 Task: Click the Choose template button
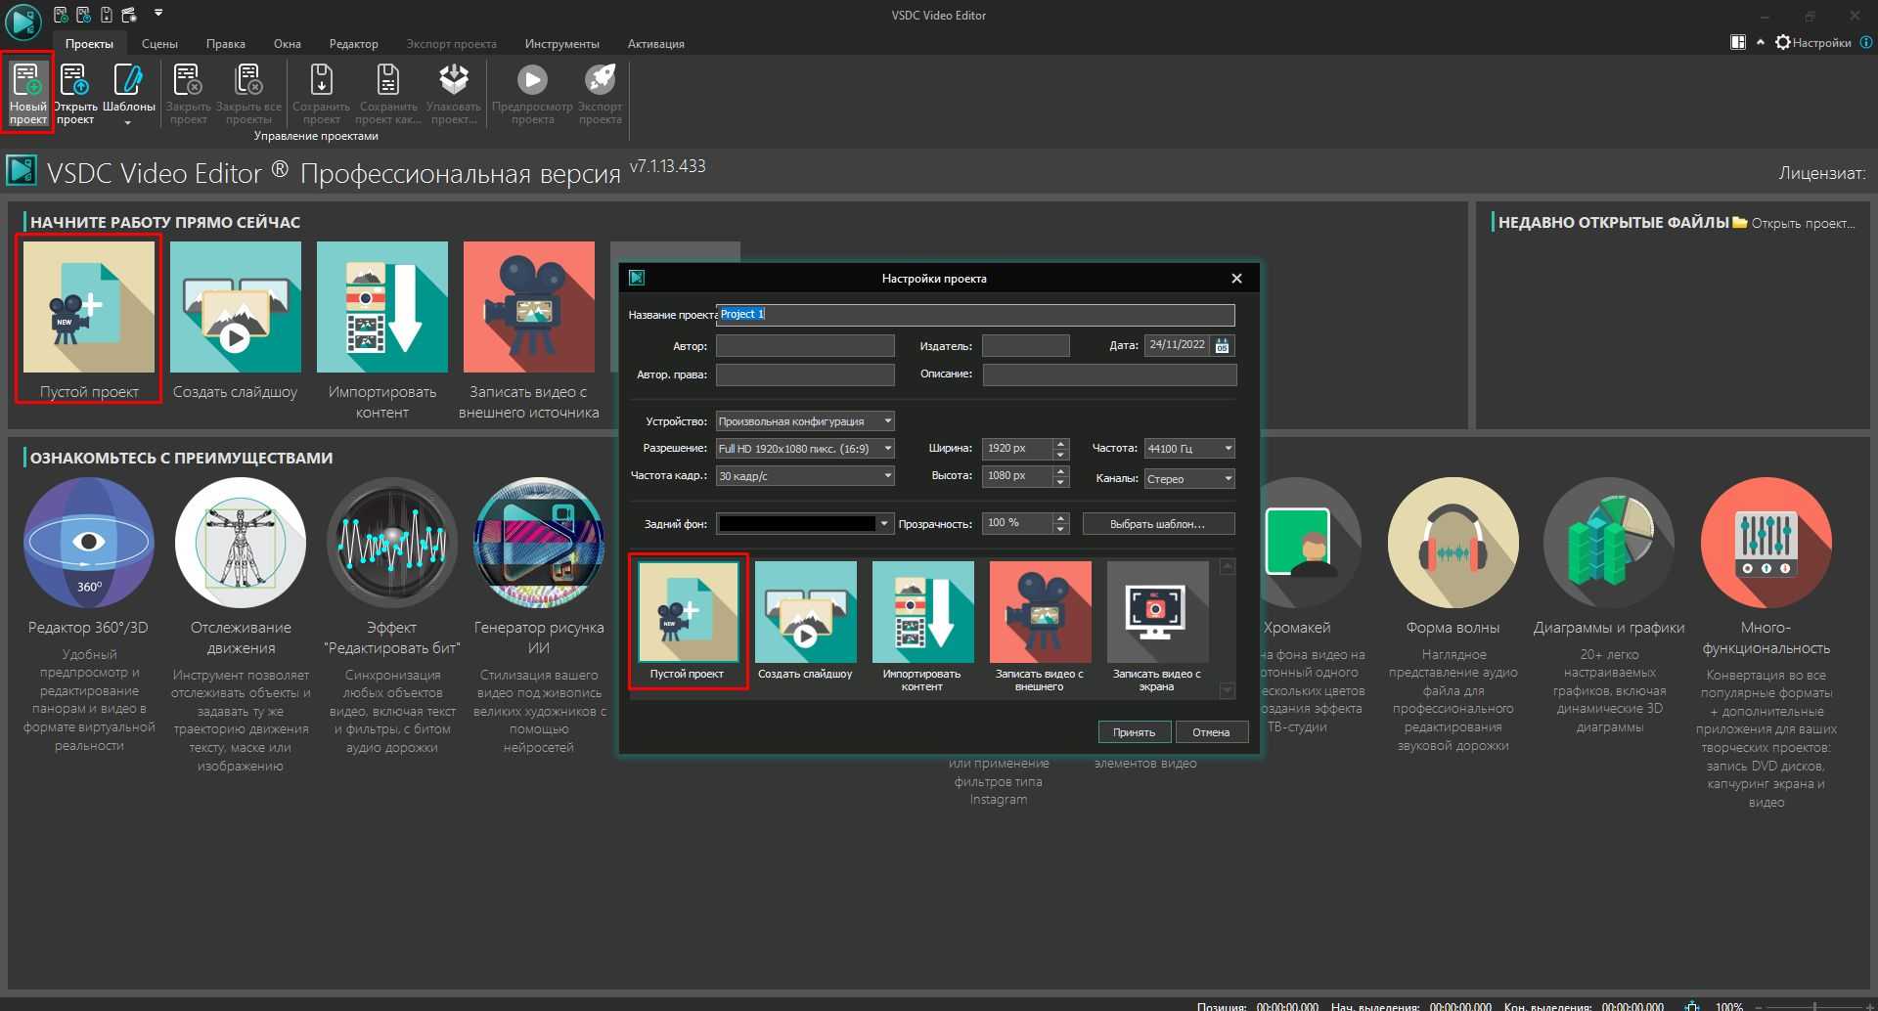[x=1157, y=524]
